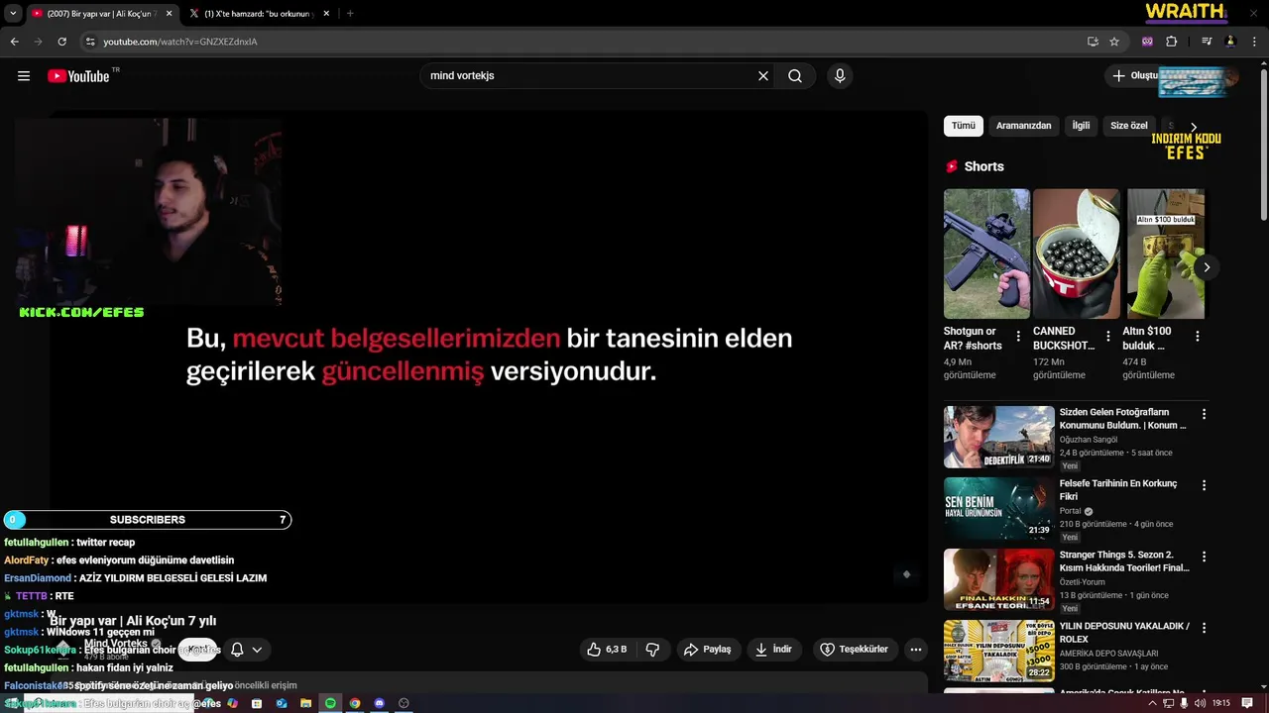Open menu for YILIN DEPOSUNU YAKALADIK video
Viewport: 1269px width, 713px height.
tap(1205, 628)
